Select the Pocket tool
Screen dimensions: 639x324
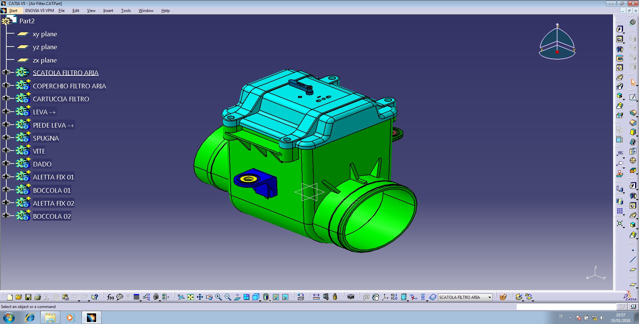[x=620, y=39]
